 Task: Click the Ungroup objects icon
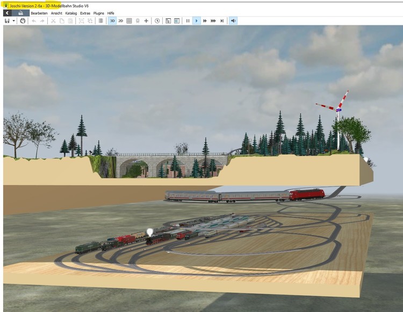point(90,21)
